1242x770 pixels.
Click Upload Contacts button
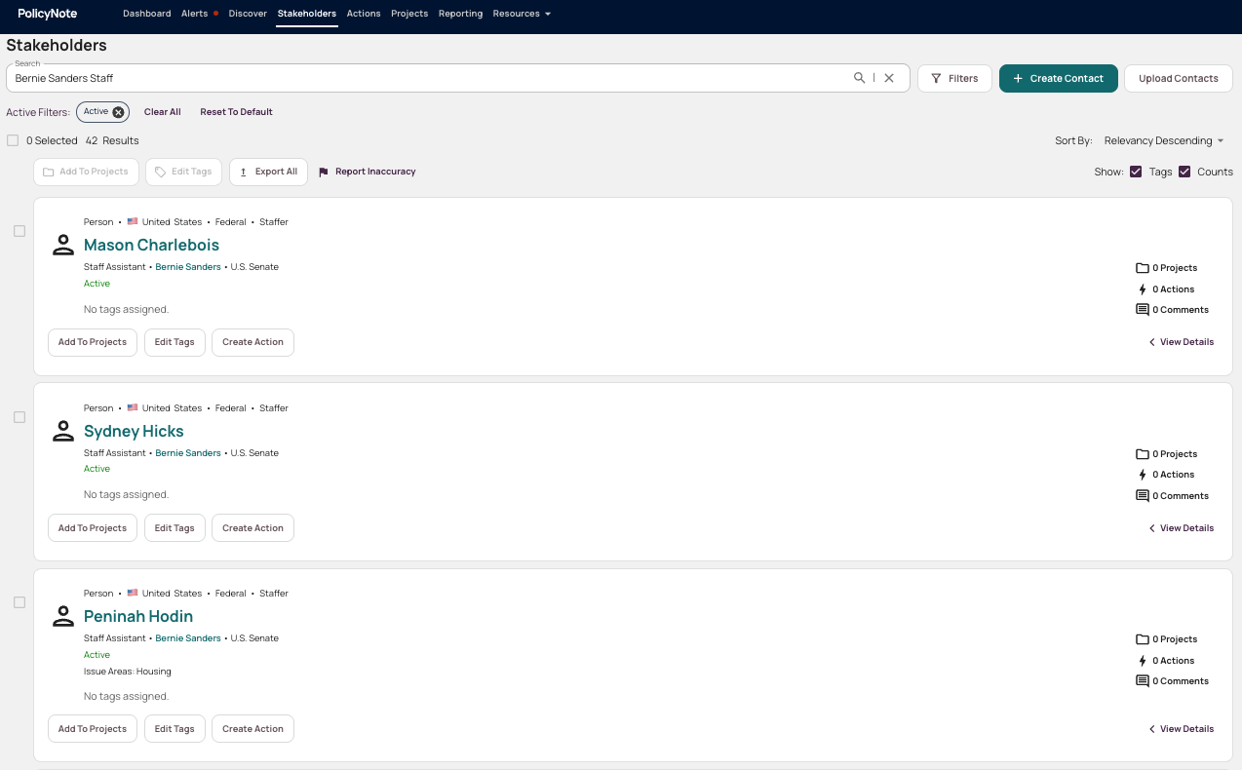(x=1179, y=78)
